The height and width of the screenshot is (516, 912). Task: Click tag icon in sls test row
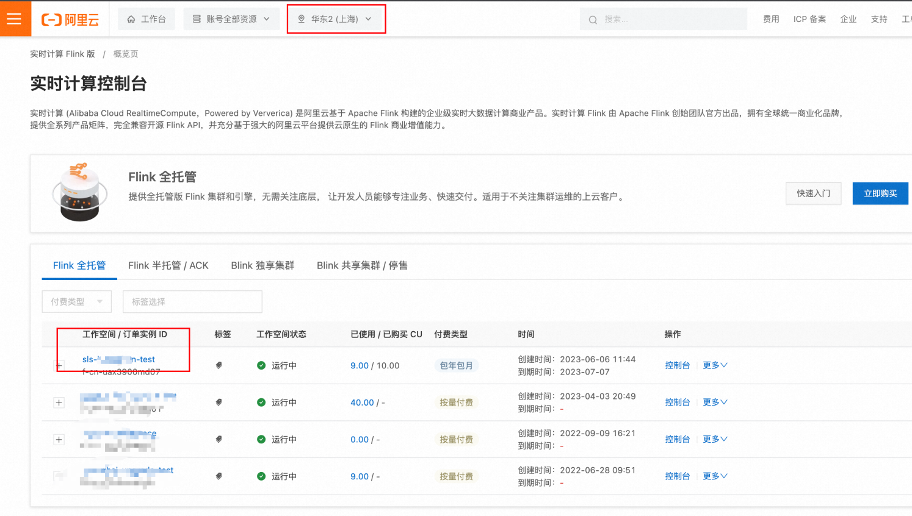[219, 365]
